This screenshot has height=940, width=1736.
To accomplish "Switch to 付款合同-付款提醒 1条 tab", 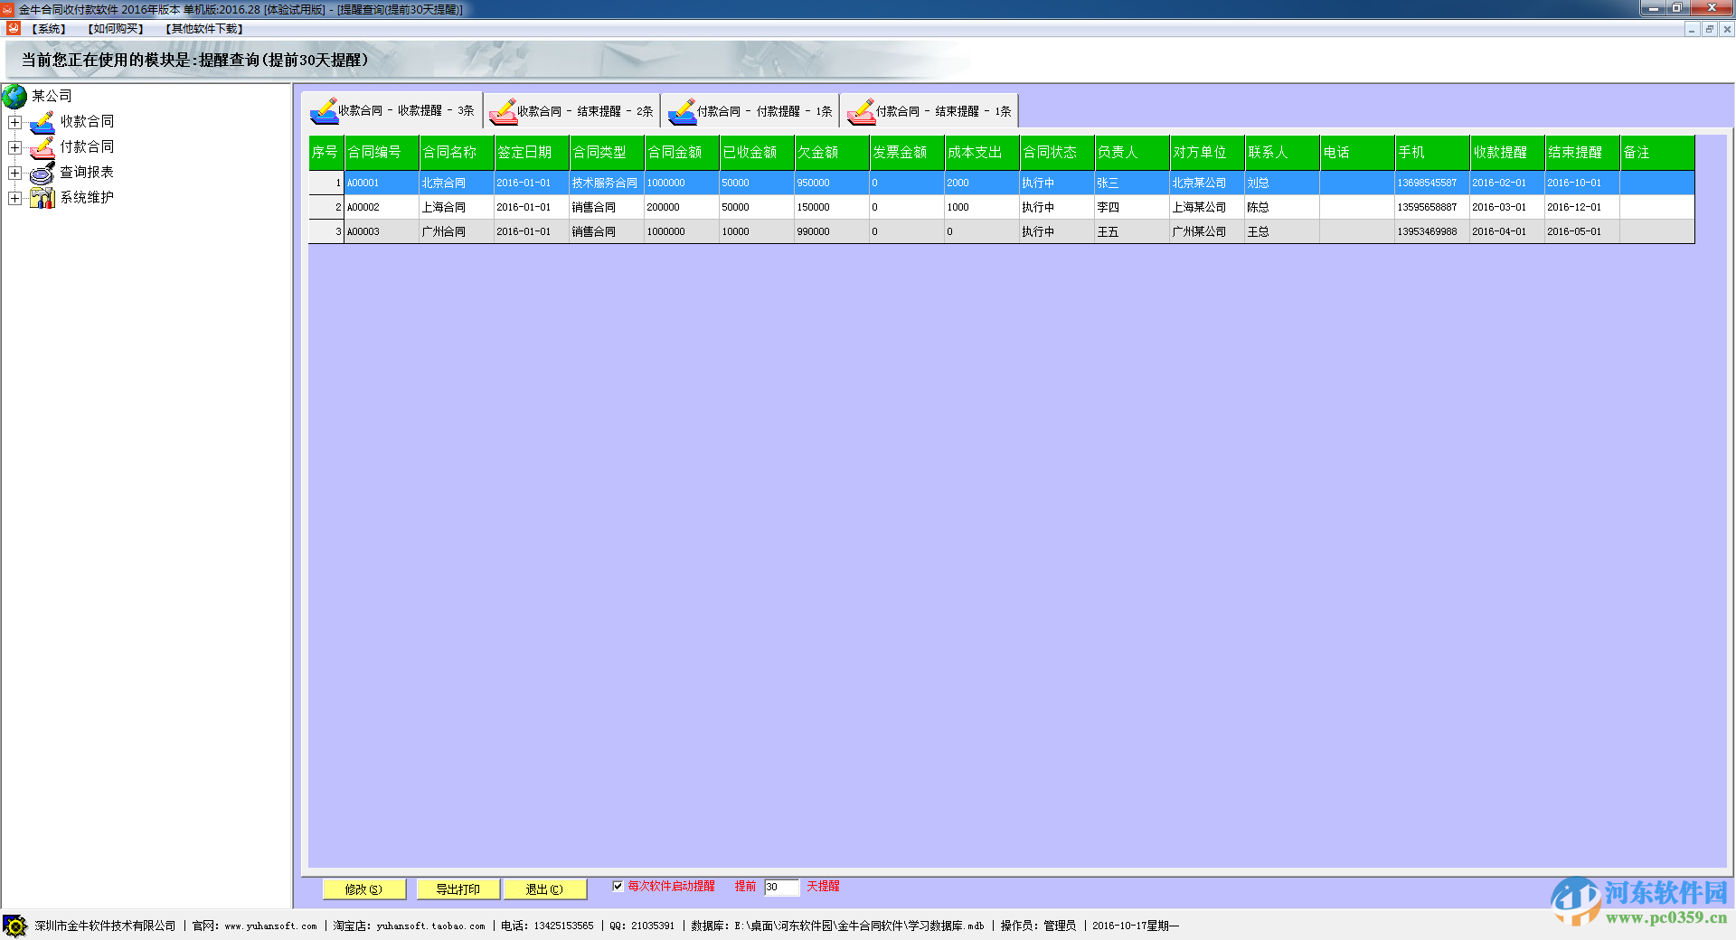I will (750, 110).
